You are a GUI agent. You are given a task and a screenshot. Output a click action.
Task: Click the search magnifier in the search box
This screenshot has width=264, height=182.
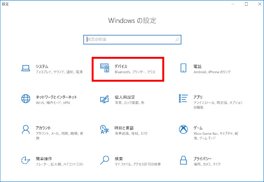pyautogui.click(x=177, y=40)
